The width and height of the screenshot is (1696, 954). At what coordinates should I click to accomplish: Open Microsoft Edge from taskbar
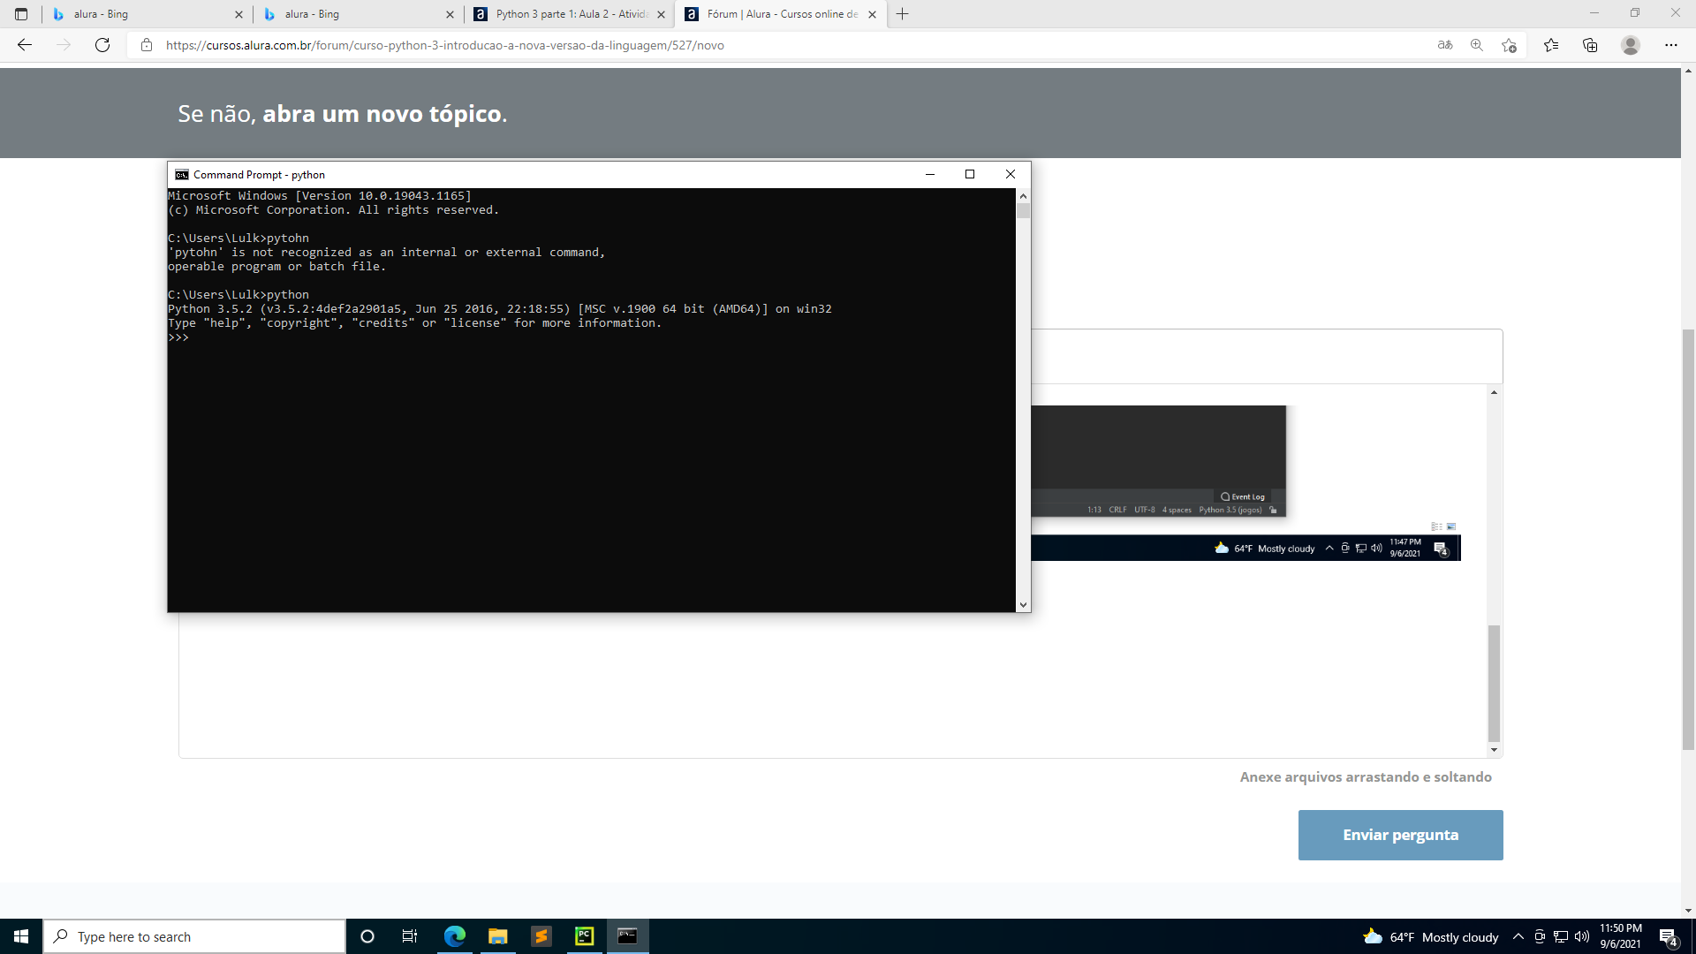tap(454, 936)
